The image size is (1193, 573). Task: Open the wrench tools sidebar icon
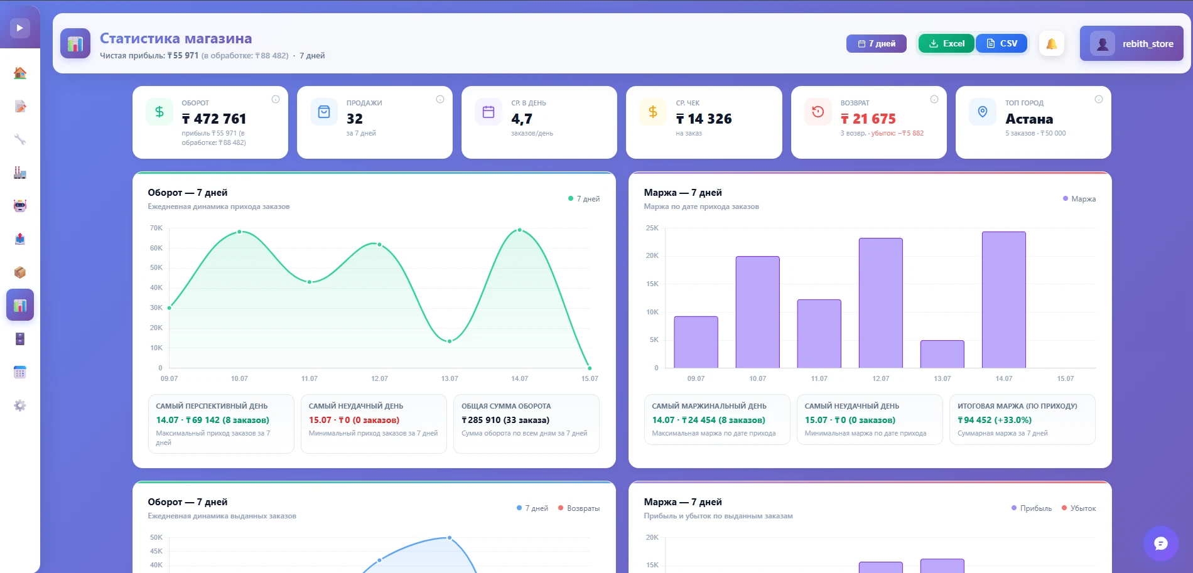(20, 139)
